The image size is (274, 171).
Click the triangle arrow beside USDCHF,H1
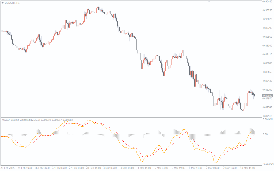point(2,3)
